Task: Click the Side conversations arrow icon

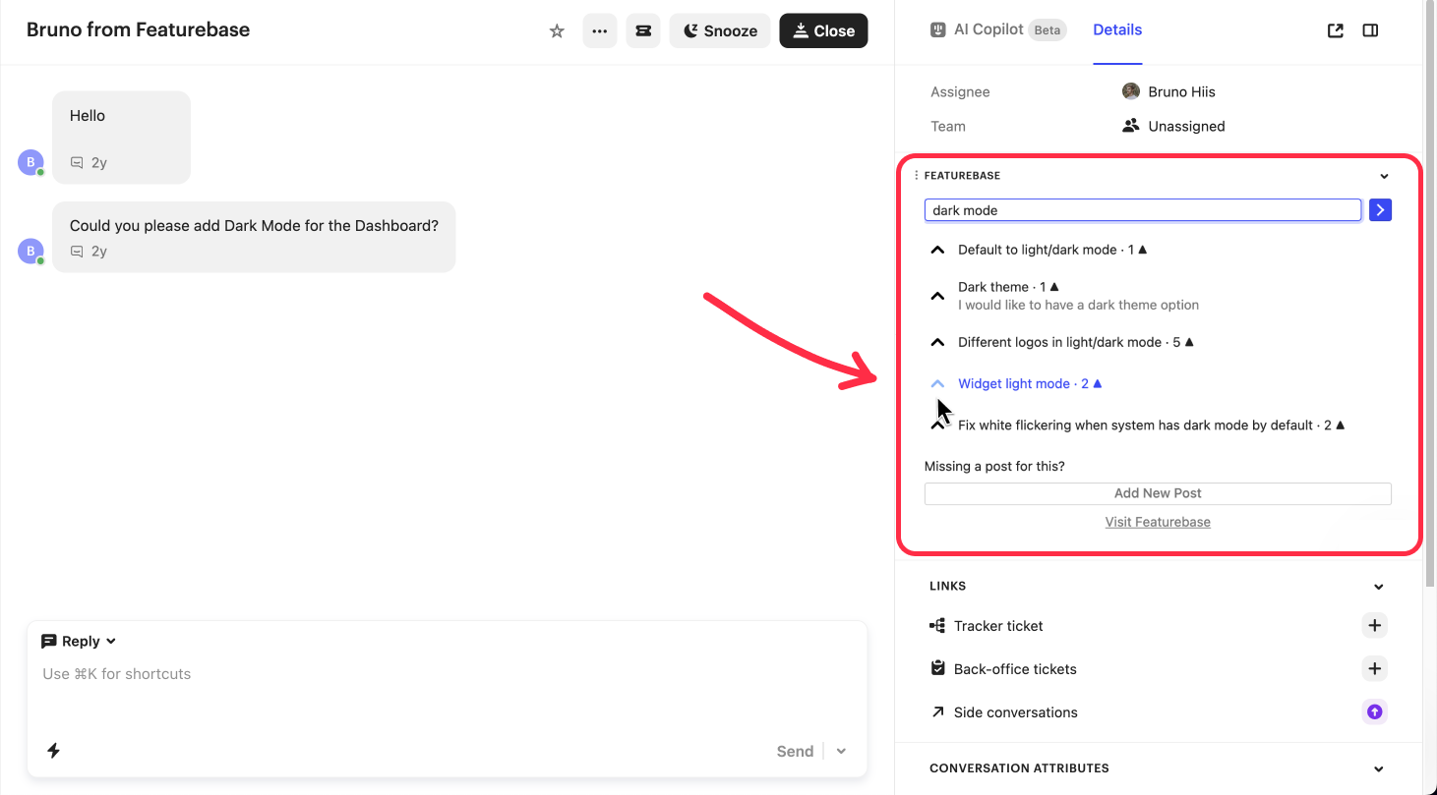Action: [x=937, y=711]
